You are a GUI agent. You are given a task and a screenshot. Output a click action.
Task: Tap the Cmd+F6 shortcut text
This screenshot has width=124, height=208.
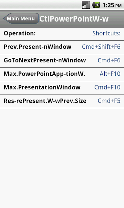[109, 60]
